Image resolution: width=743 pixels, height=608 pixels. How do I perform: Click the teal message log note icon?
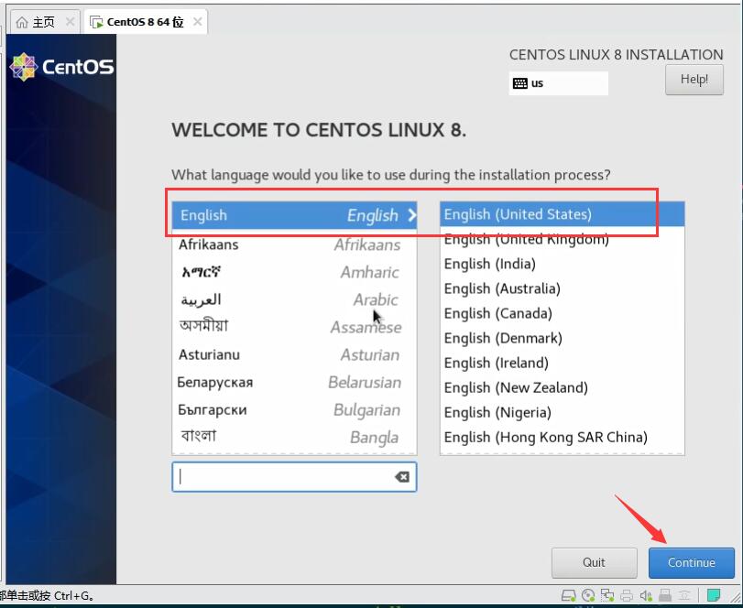tap(714, 595)
